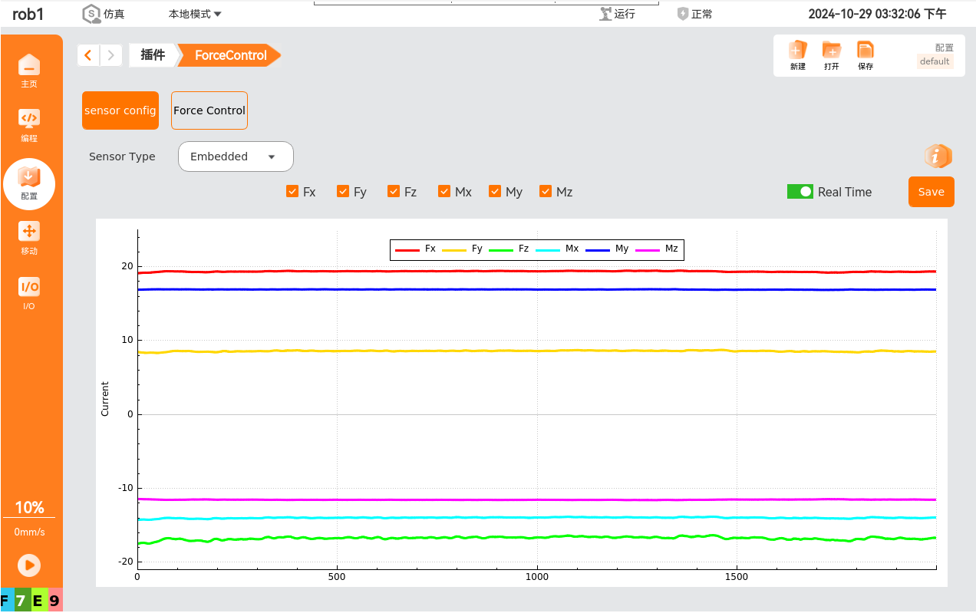The width and height of the screenshot is (976, 613).
Task: Click the 10% speed indicator
Action: tap(29, 508)
